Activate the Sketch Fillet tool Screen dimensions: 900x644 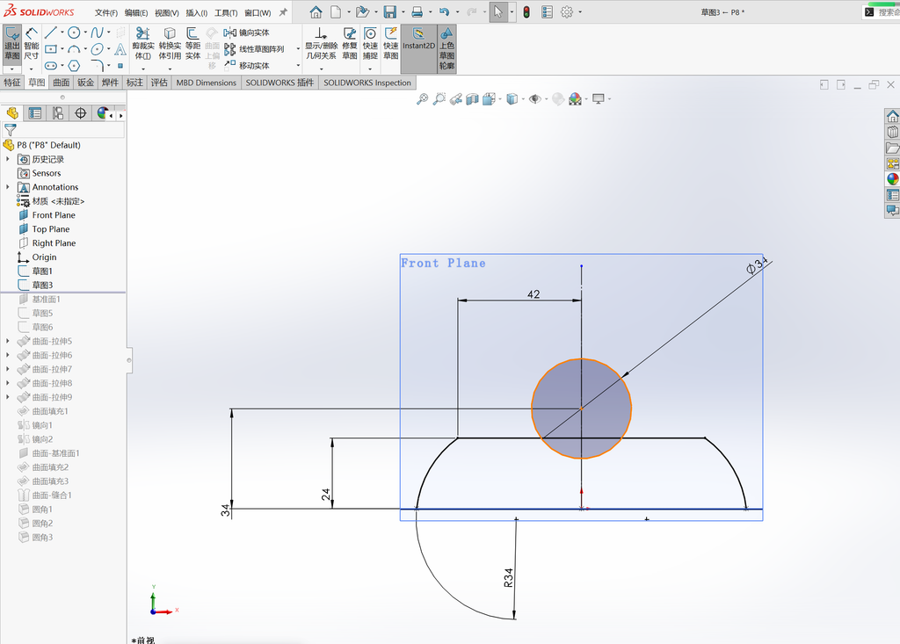tap(97, 65)
